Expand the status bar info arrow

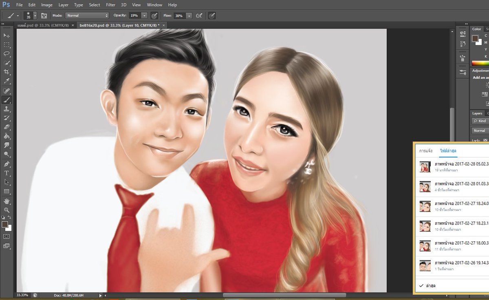click(x=101, y=295)
